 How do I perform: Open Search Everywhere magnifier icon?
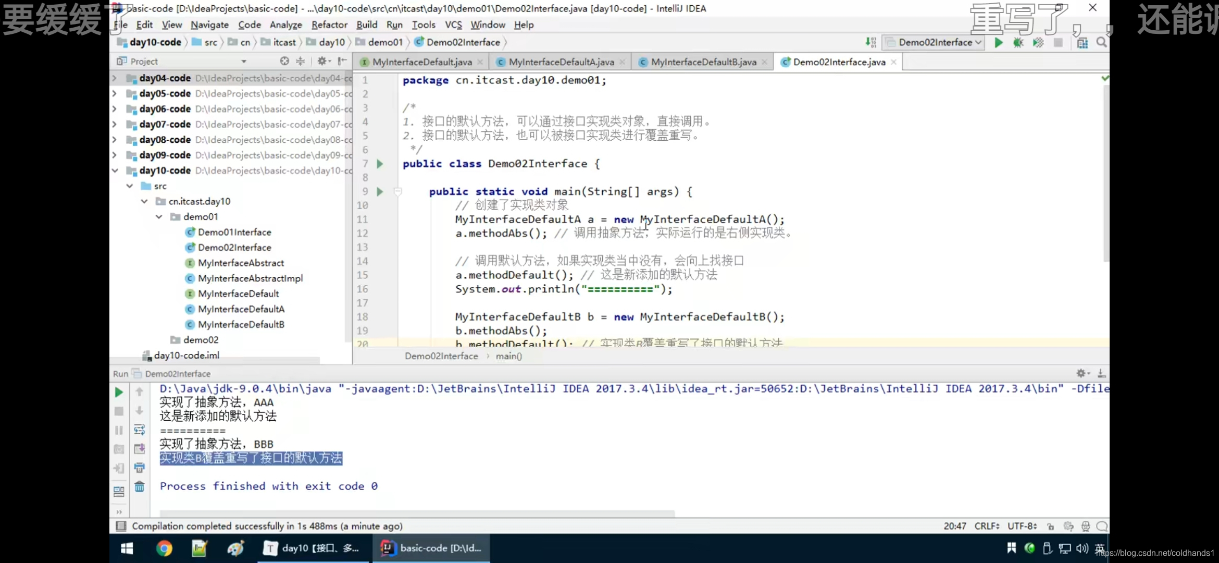point(1101,42)
